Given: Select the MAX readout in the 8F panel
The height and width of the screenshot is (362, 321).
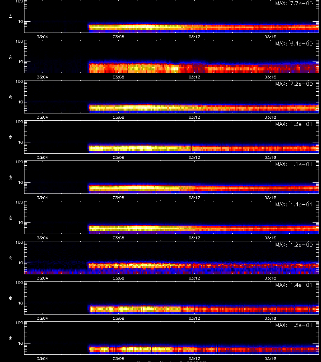Looking at the screenshot, I should coord(294,285).
